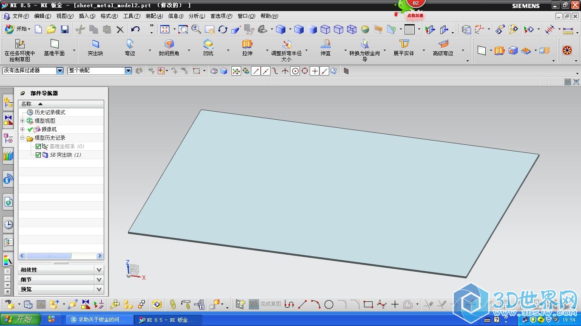581x326 pixels.
Task: Toggle the enable snap point button
Action: coord(236,71)
